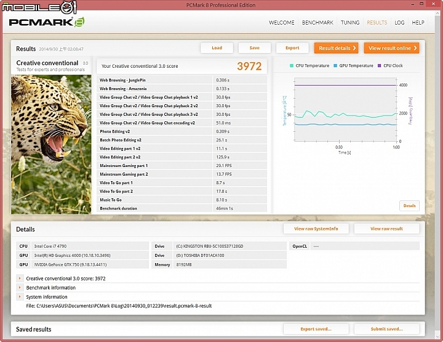Image resolution: width=443 pixels, height=342 pixels.
Task: Click the leopard thumbnail image
Action: [51, 144]
